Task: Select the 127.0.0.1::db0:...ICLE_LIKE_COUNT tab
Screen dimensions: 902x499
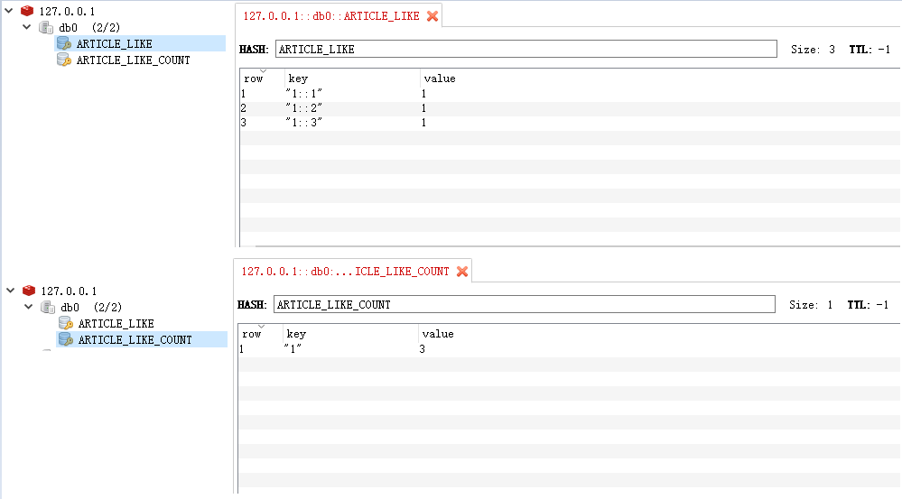Action: click(x=345, y=272)
